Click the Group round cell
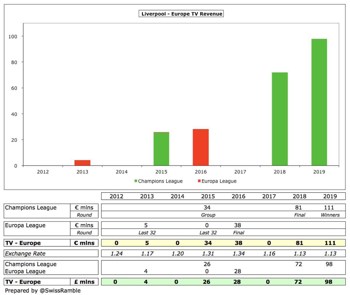 208,215
